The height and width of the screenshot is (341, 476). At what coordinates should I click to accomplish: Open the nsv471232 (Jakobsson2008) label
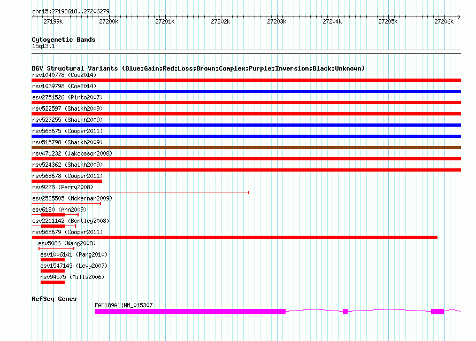72,153
